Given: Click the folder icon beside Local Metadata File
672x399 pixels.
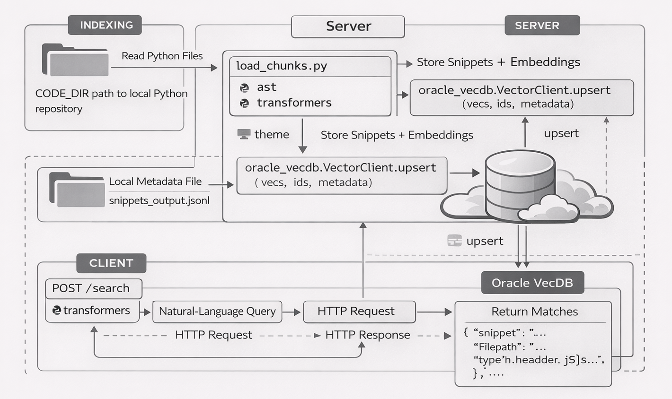Looking at the screenshot, I should pyautogui.click(x=77, y=190).
